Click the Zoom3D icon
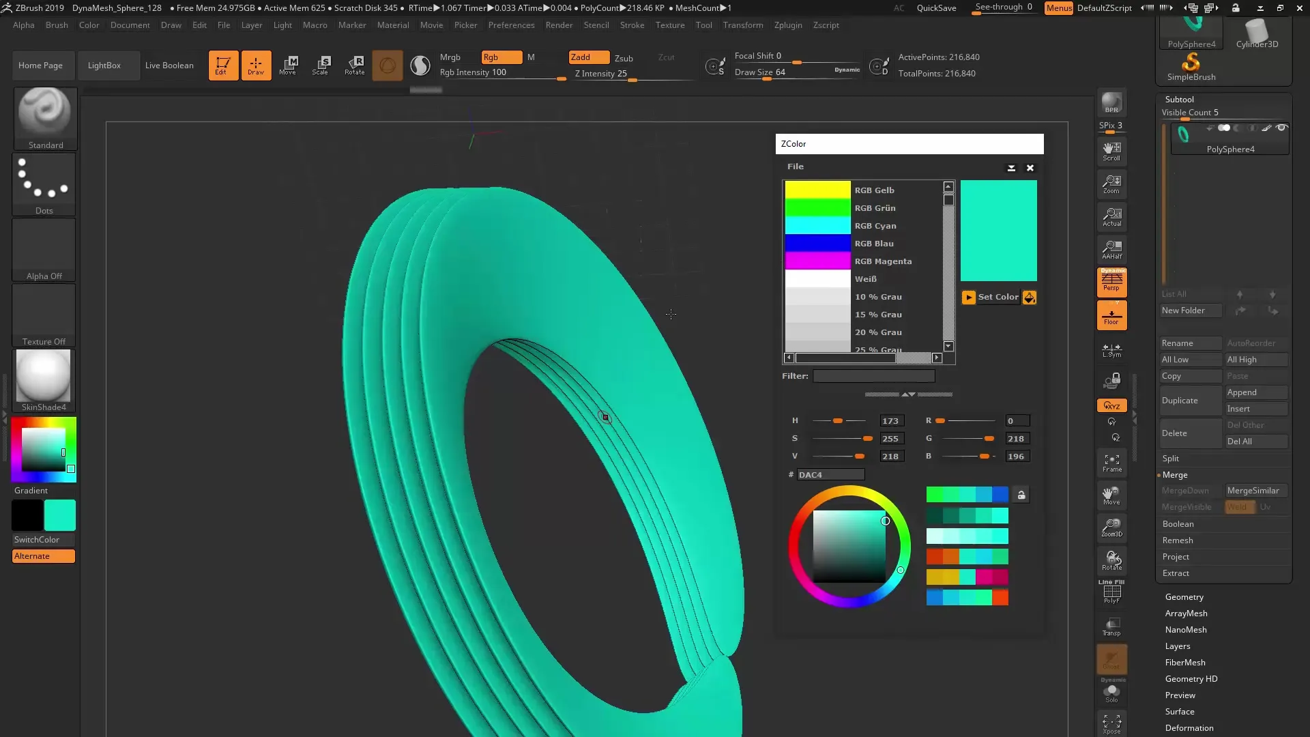Image resolution: width=1310 pixels, height=737 pixels. [x=1111, y=528]
